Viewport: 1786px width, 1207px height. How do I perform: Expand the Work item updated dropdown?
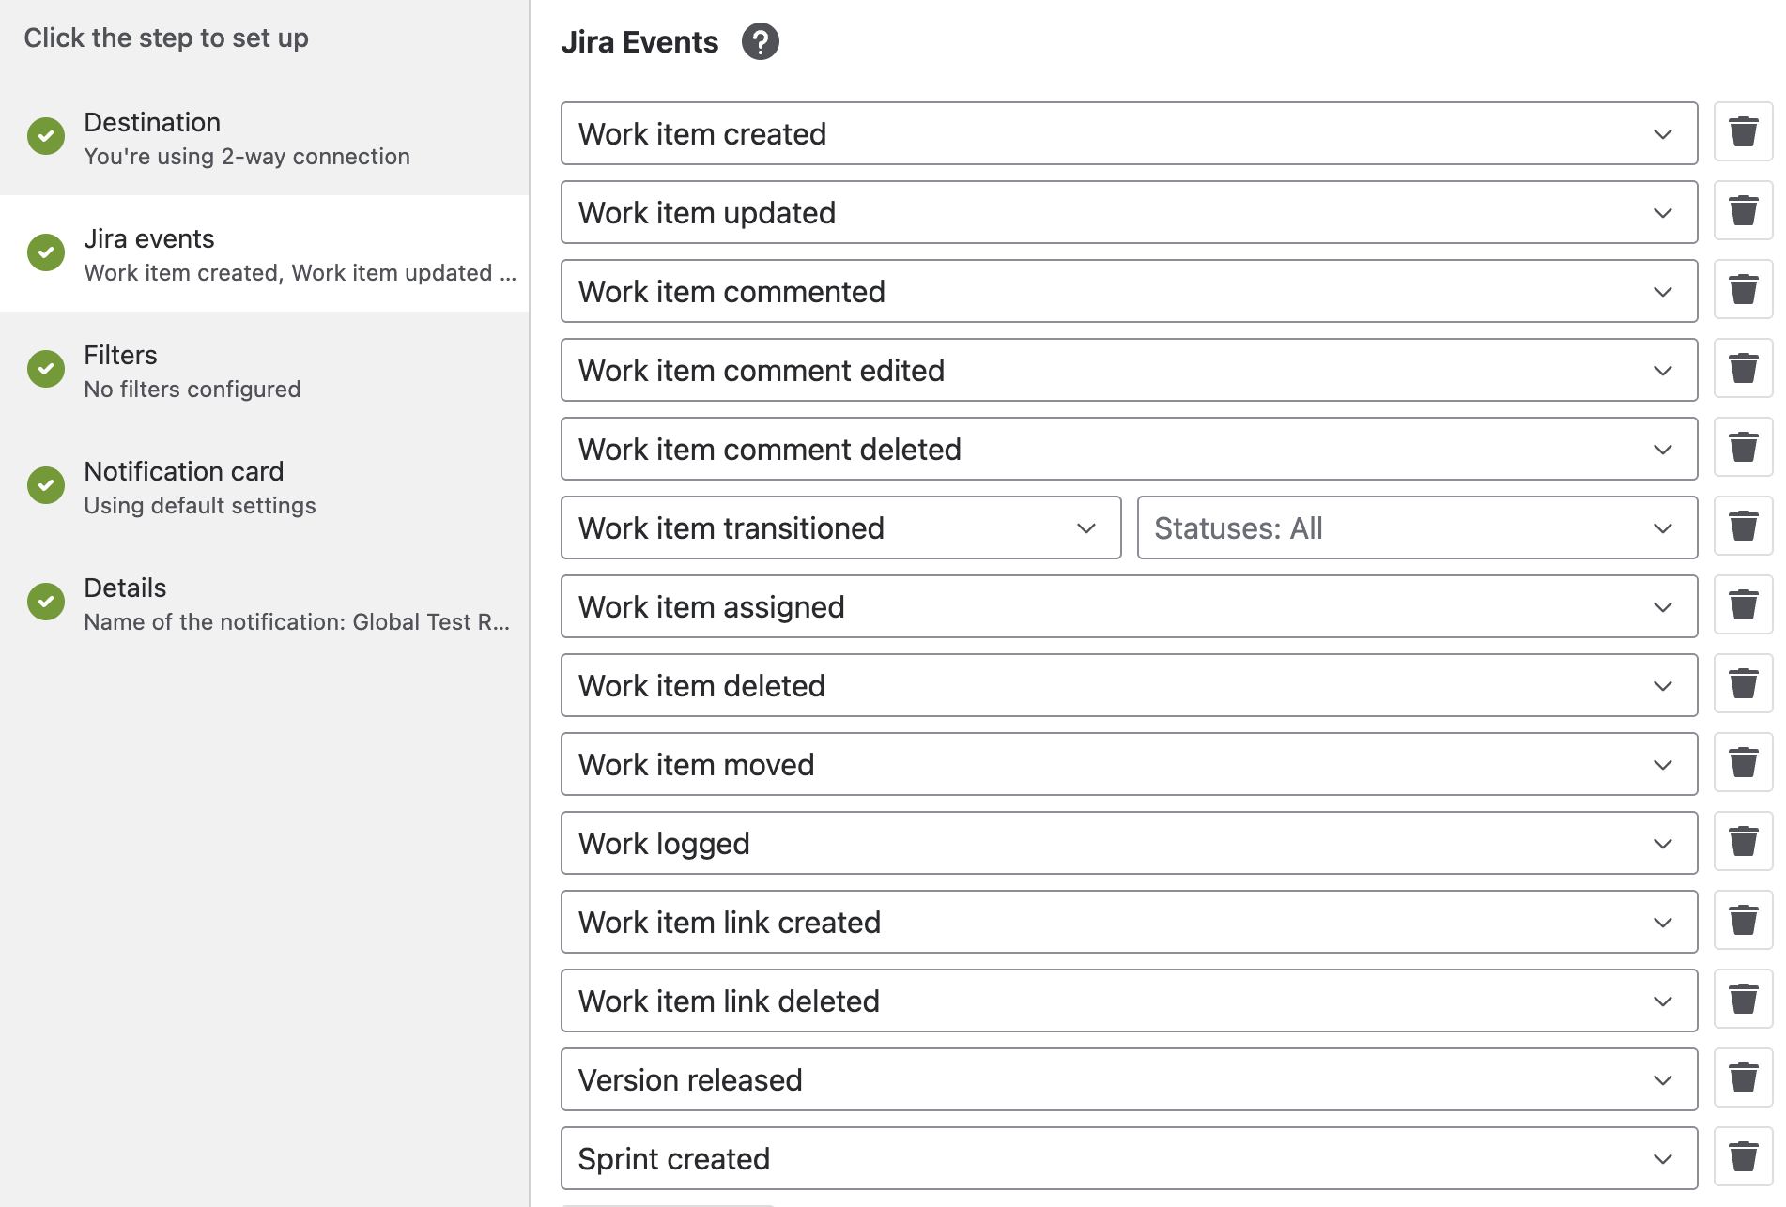1129,212
